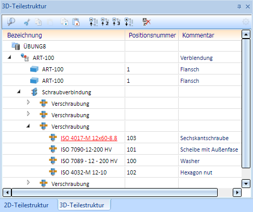
Task: Click position number 100 cell
Action: click(152, 161)
